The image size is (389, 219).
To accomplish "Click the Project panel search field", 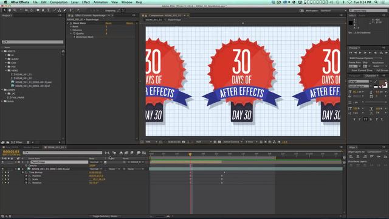I will pos(32,42).
